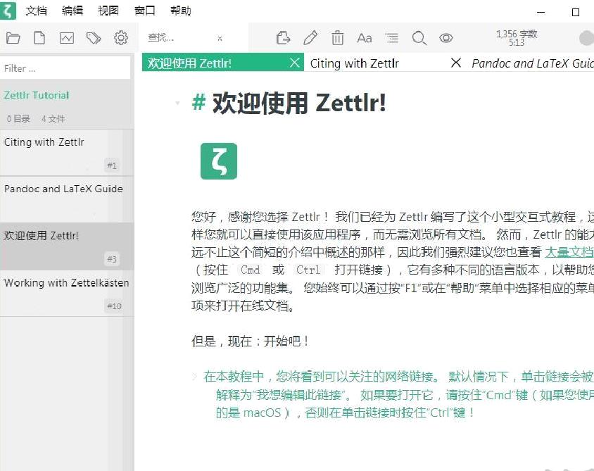594x471 pixels.
Task: Open Working with Zettelkästen file
Action: click(67, 294)
